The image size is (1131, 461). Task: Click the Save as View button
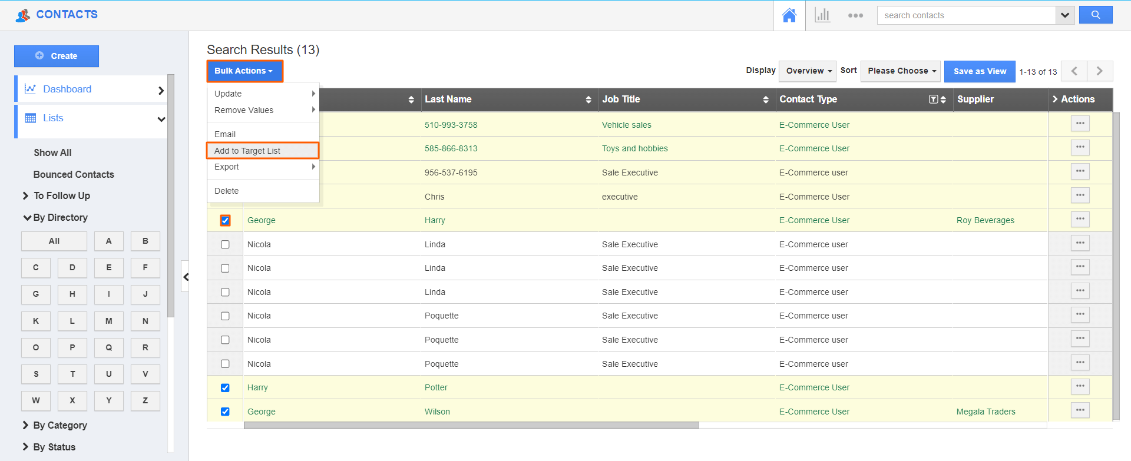[x=979, y=71]
